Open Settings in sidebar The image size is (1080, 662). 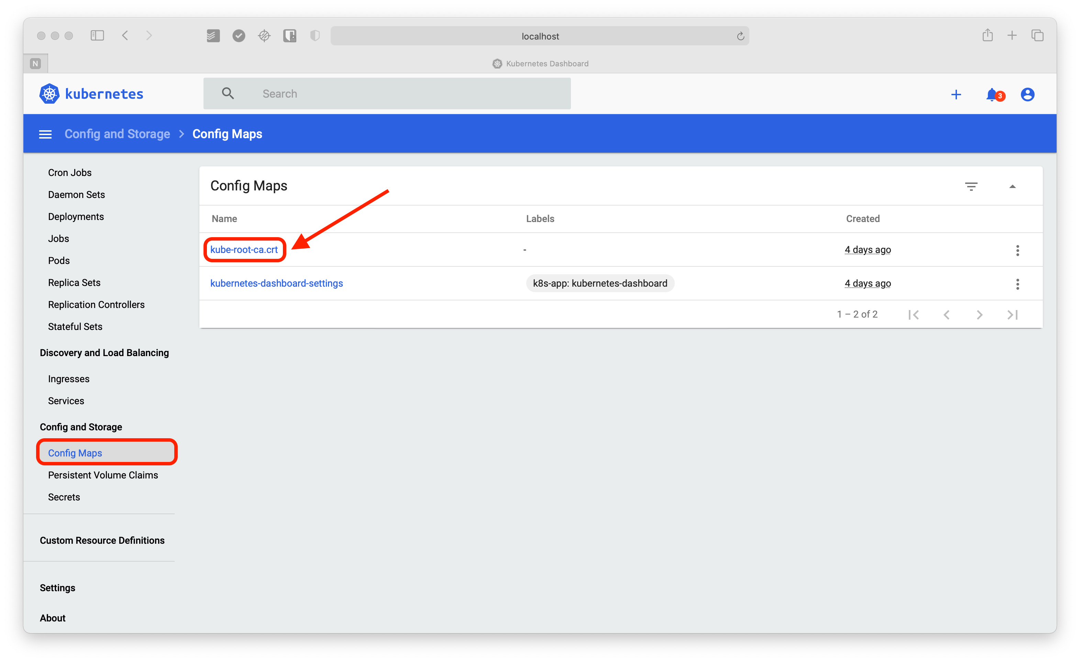(x=57, y=588)
